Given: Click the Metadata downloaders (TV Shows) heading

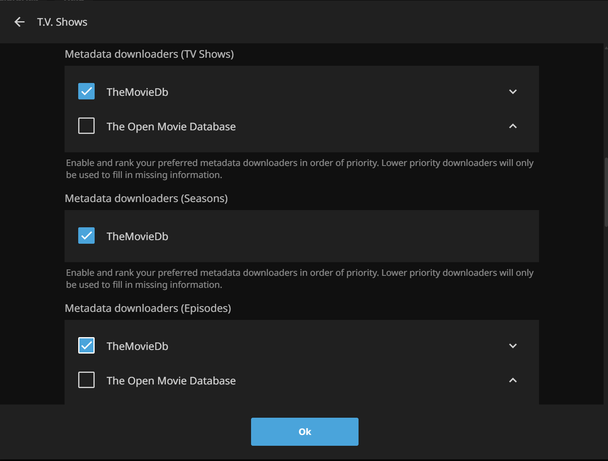Looking at the screenshot, I should click(149, 54).
